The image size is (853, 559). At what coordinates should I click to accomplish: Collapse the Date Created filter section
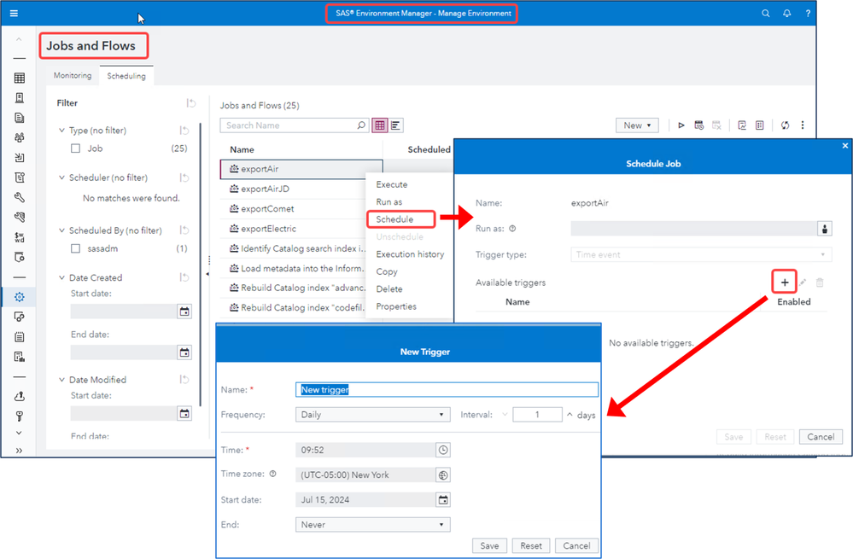pyautogui.click(x=61, y=278)
